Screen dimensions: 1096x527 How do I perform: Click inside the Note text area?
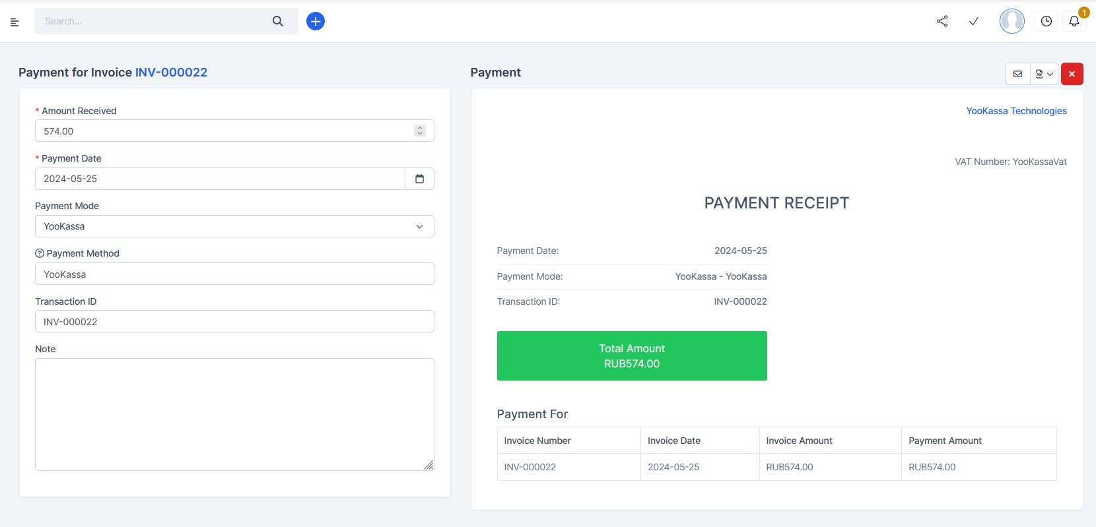(x=234, y=414)
